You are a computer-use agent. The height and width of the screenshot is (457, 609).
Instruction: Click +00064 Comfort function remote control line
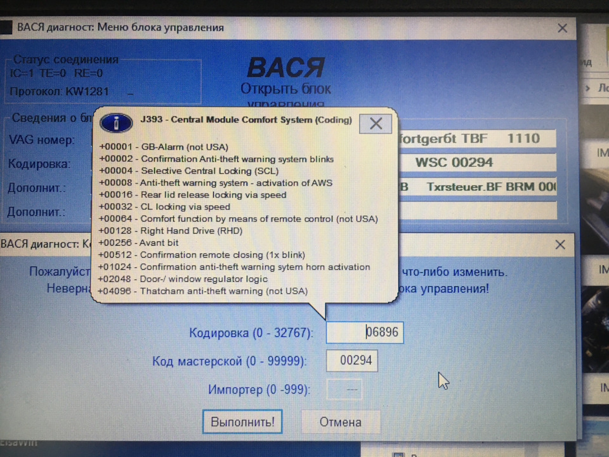[238, 219]
